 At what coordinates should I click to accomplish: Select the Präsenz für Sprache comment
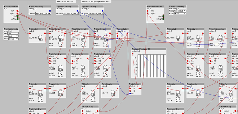click(x=66, y=1)
